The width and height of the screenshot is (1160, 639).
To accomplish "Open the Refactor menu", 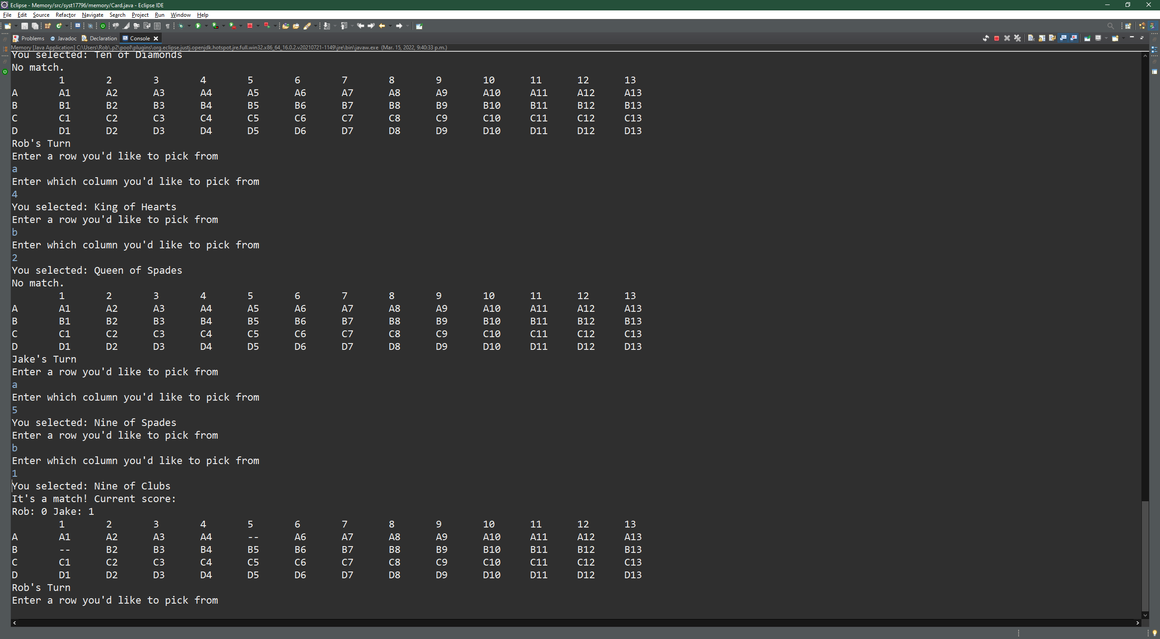I will (65, 15).
